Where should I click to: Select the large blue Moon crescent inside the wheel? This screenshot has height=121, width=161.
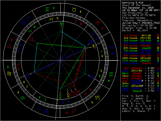[27, 76]
